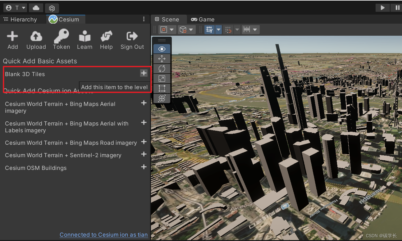Screen dimensions: 402x241
Task: Open the increment snapping dropdown arrow
Action: [x=255, y=30]
